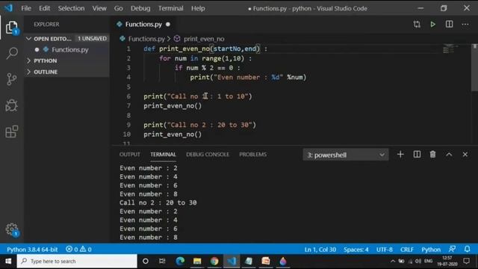Split the terminal panel

417,155
